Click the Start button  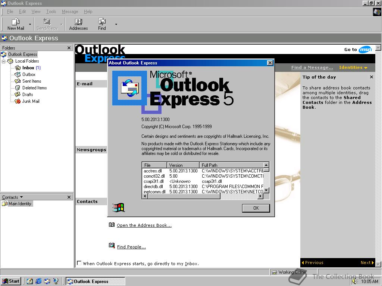point(11,281)
